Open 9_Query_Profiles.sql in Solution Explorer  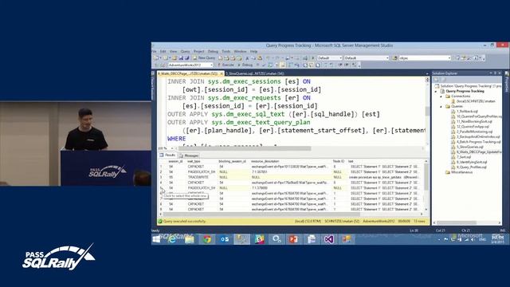[469, 167]
